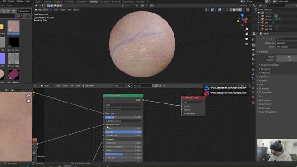
Task: Enable the Freestyle checkbox
Action: click(260, 108)
